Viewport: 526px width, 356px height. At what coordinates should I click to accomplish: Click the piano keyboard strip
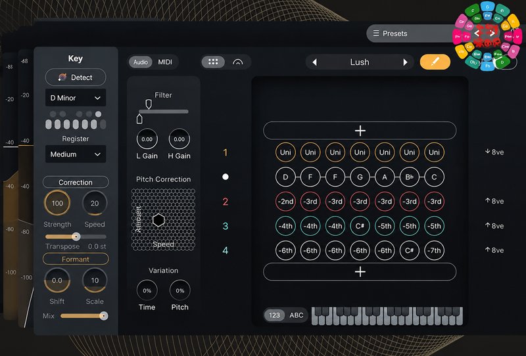pos(387,316)
